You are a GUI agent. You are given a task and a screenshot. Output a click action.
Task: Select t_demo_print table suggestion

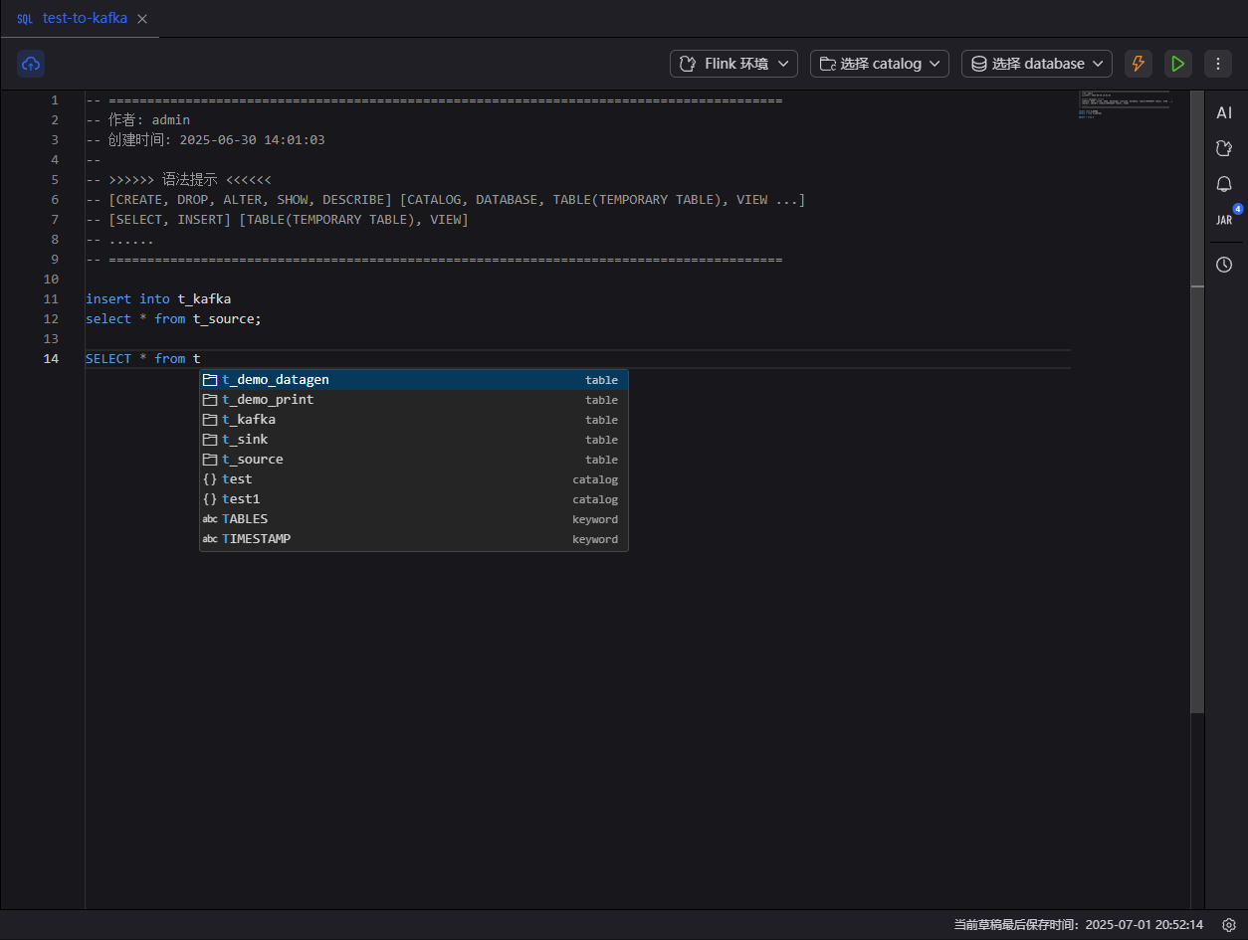coord(414,400)
